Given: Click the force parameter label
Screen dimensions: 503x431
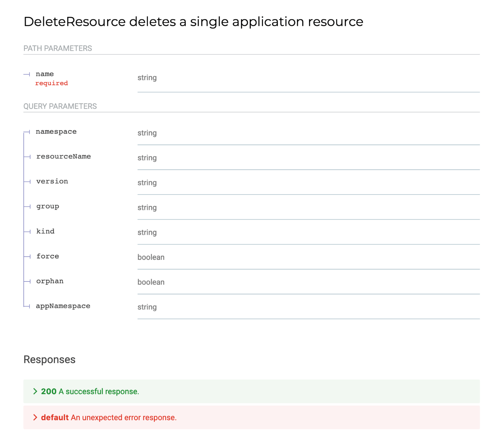Looking at the screenshot, I should [48, 256].
